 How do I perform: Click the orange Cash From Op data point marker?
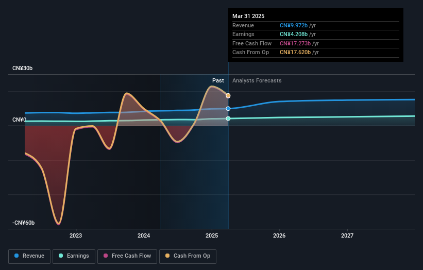[228, 96]
